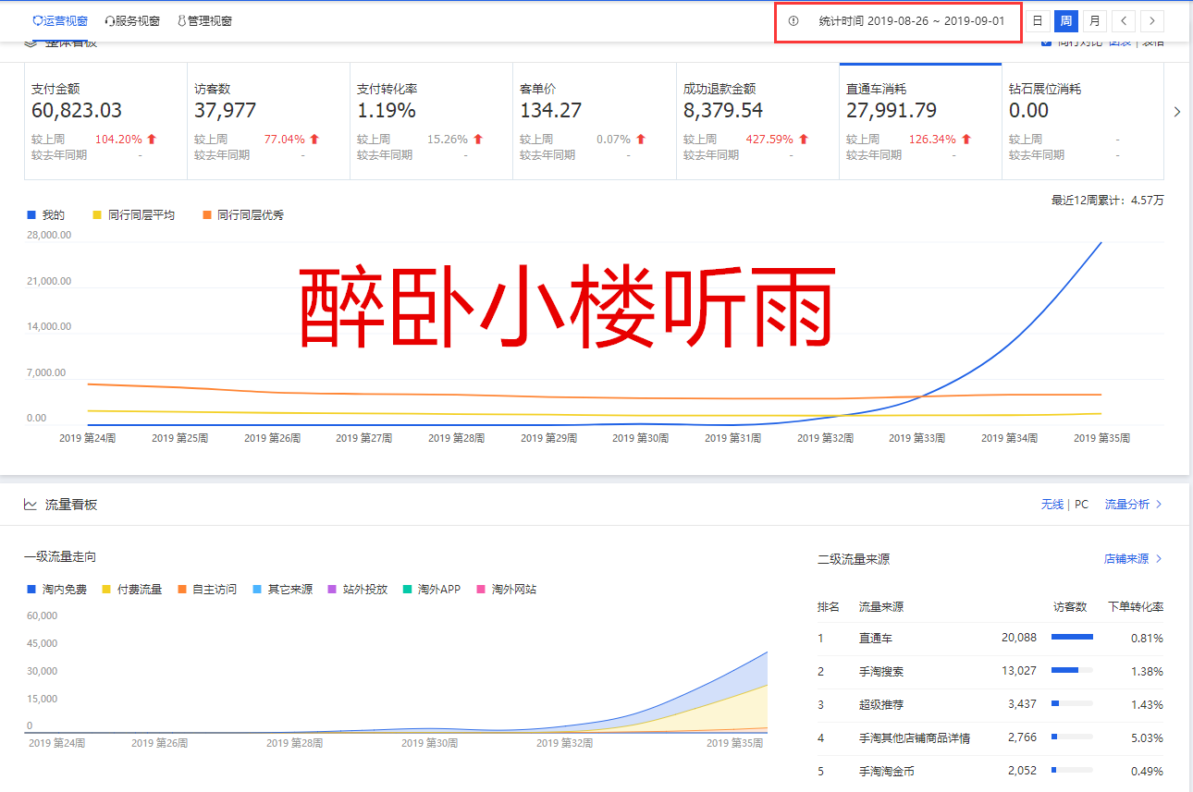This screenshot has height=792, width=1193.
Task: Switch traffic view to 无线
Action: 1052,505
